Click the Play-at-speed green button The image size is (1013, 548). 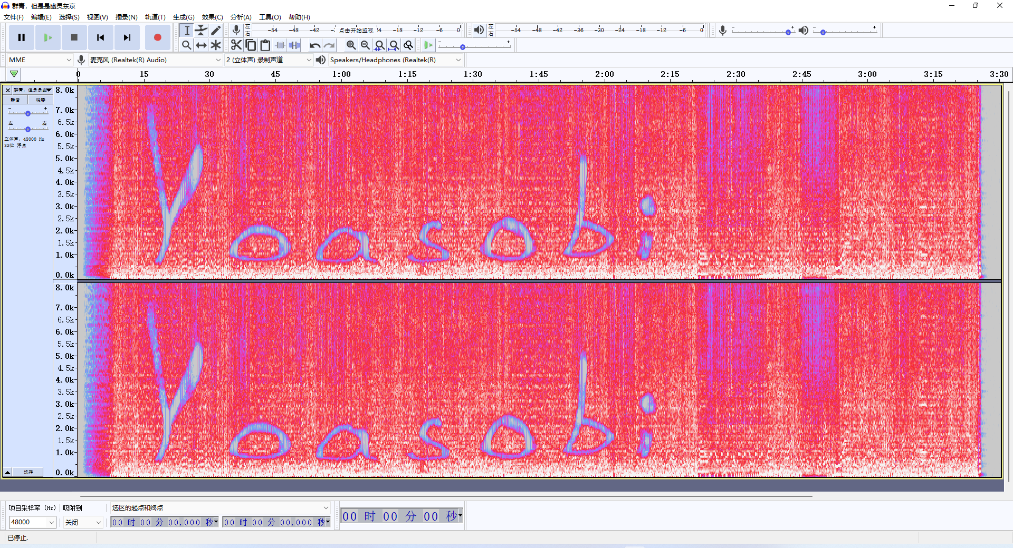(x=428, y=45)
